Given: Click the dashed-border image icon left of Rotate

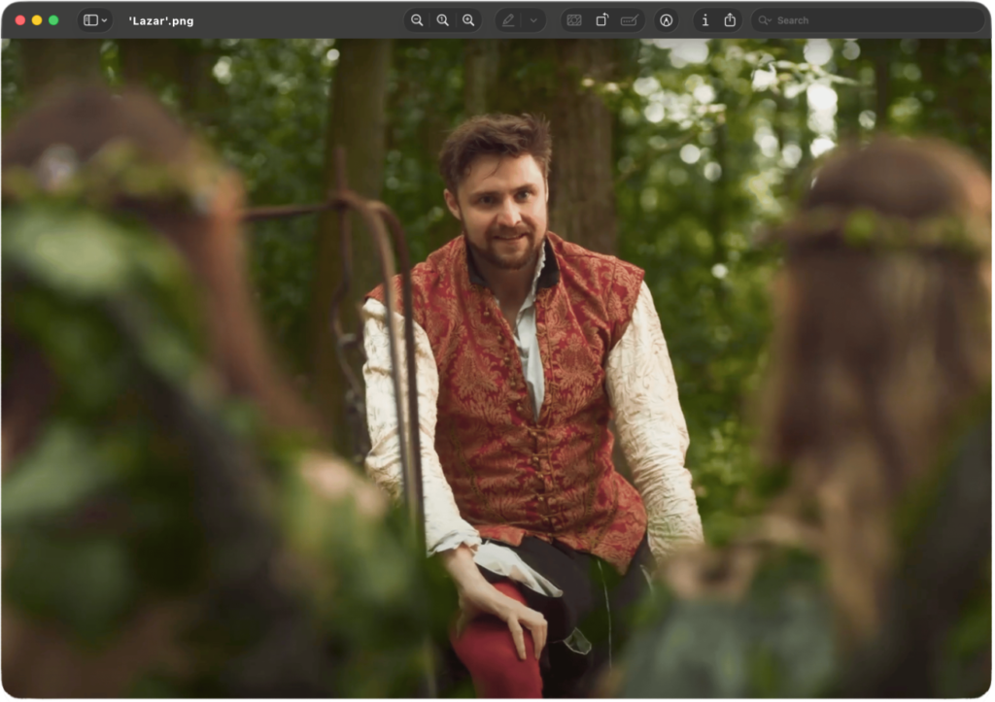Looking at the screenshot, I should pos(574,20).
